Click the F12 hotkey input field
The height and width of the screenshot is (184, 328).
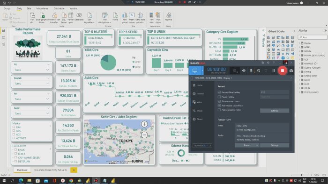275,92
